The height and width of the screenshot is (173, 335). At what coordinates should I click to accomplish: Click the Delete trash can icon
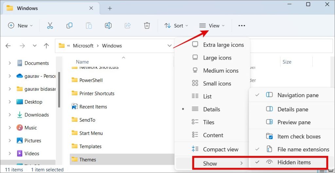tap(147, 26)
